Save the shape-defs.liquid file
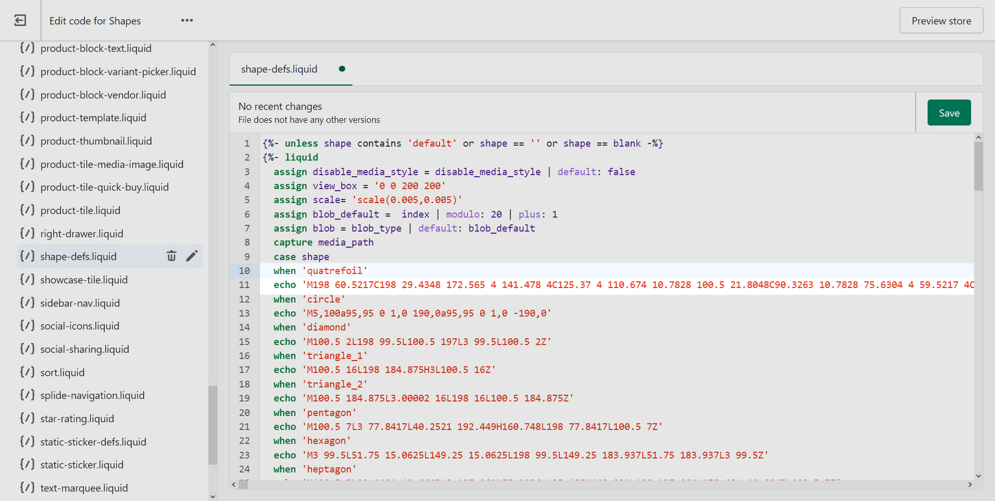 [949, 113]
